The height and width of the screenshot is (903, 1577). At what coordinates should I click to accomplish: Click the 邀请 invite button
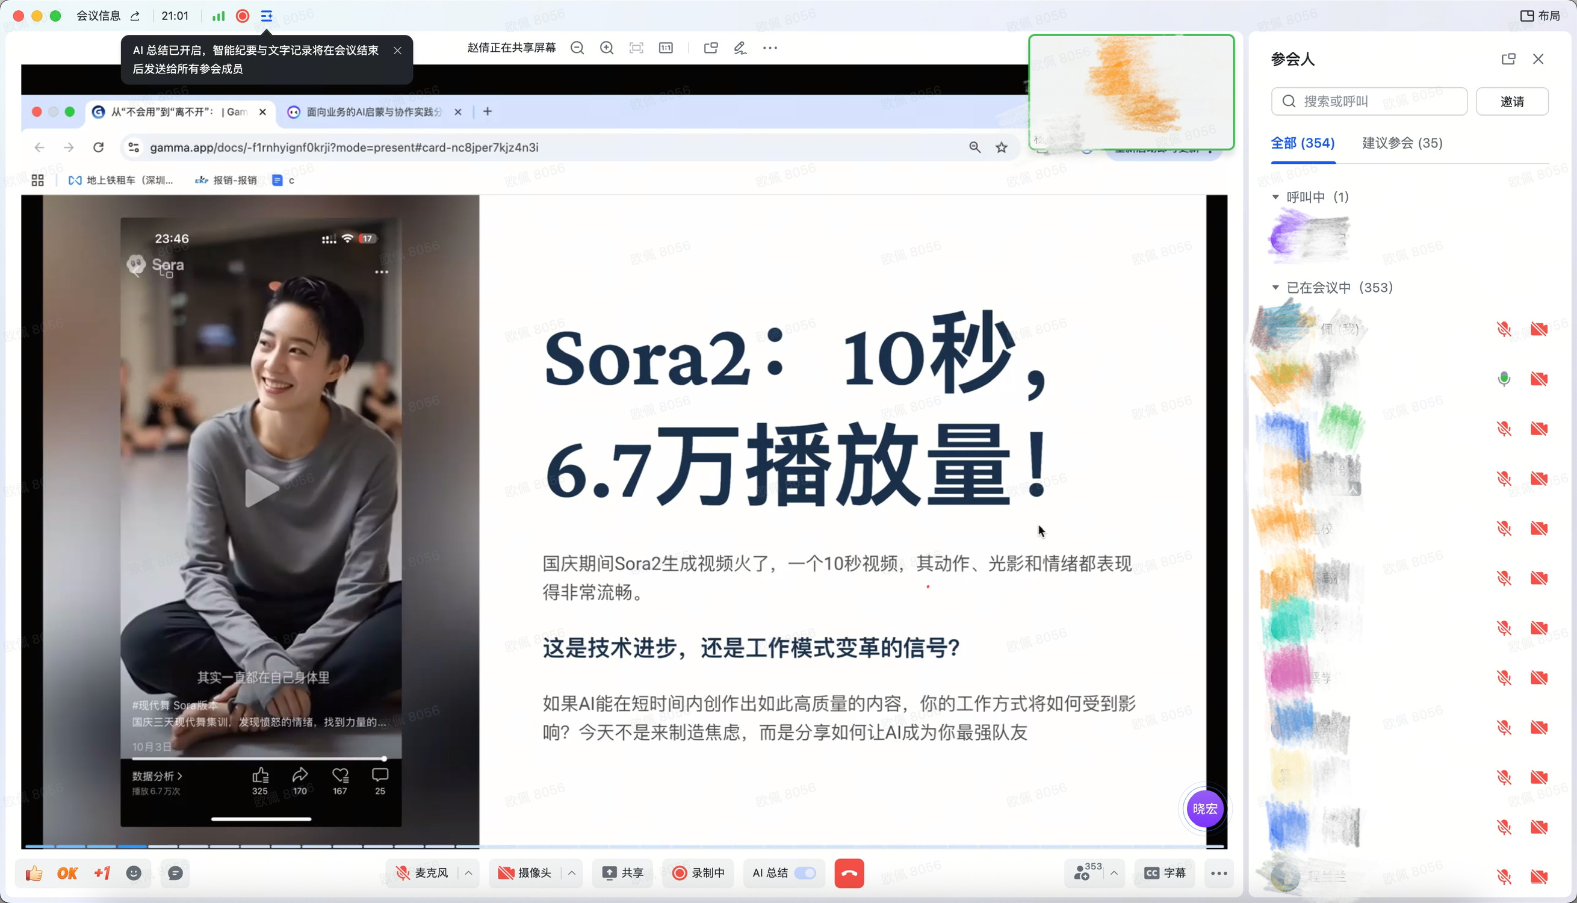tap(1511, 102)
